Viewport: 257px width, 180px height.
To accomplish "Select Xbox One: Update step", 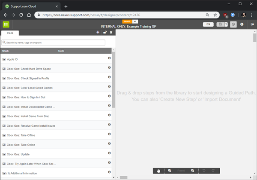I will tap(56, 154).
